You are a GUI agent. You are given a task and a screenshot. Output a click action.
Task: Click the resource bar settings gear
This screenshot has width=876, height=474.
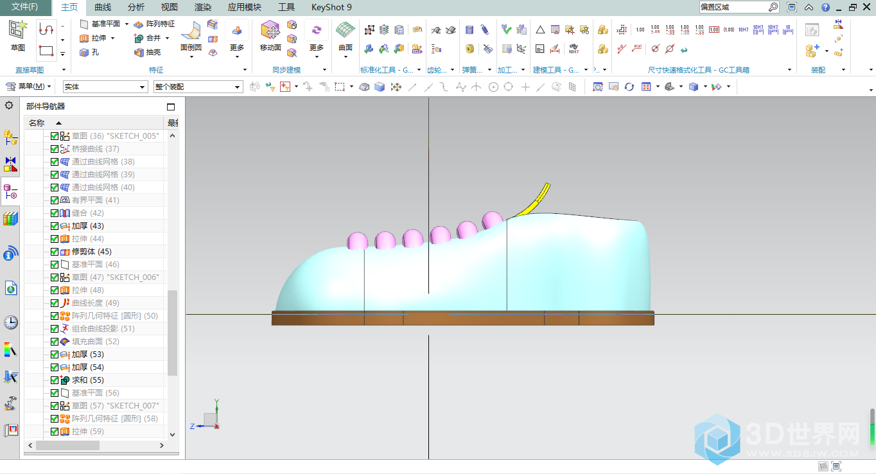click(x=9, y=105)
